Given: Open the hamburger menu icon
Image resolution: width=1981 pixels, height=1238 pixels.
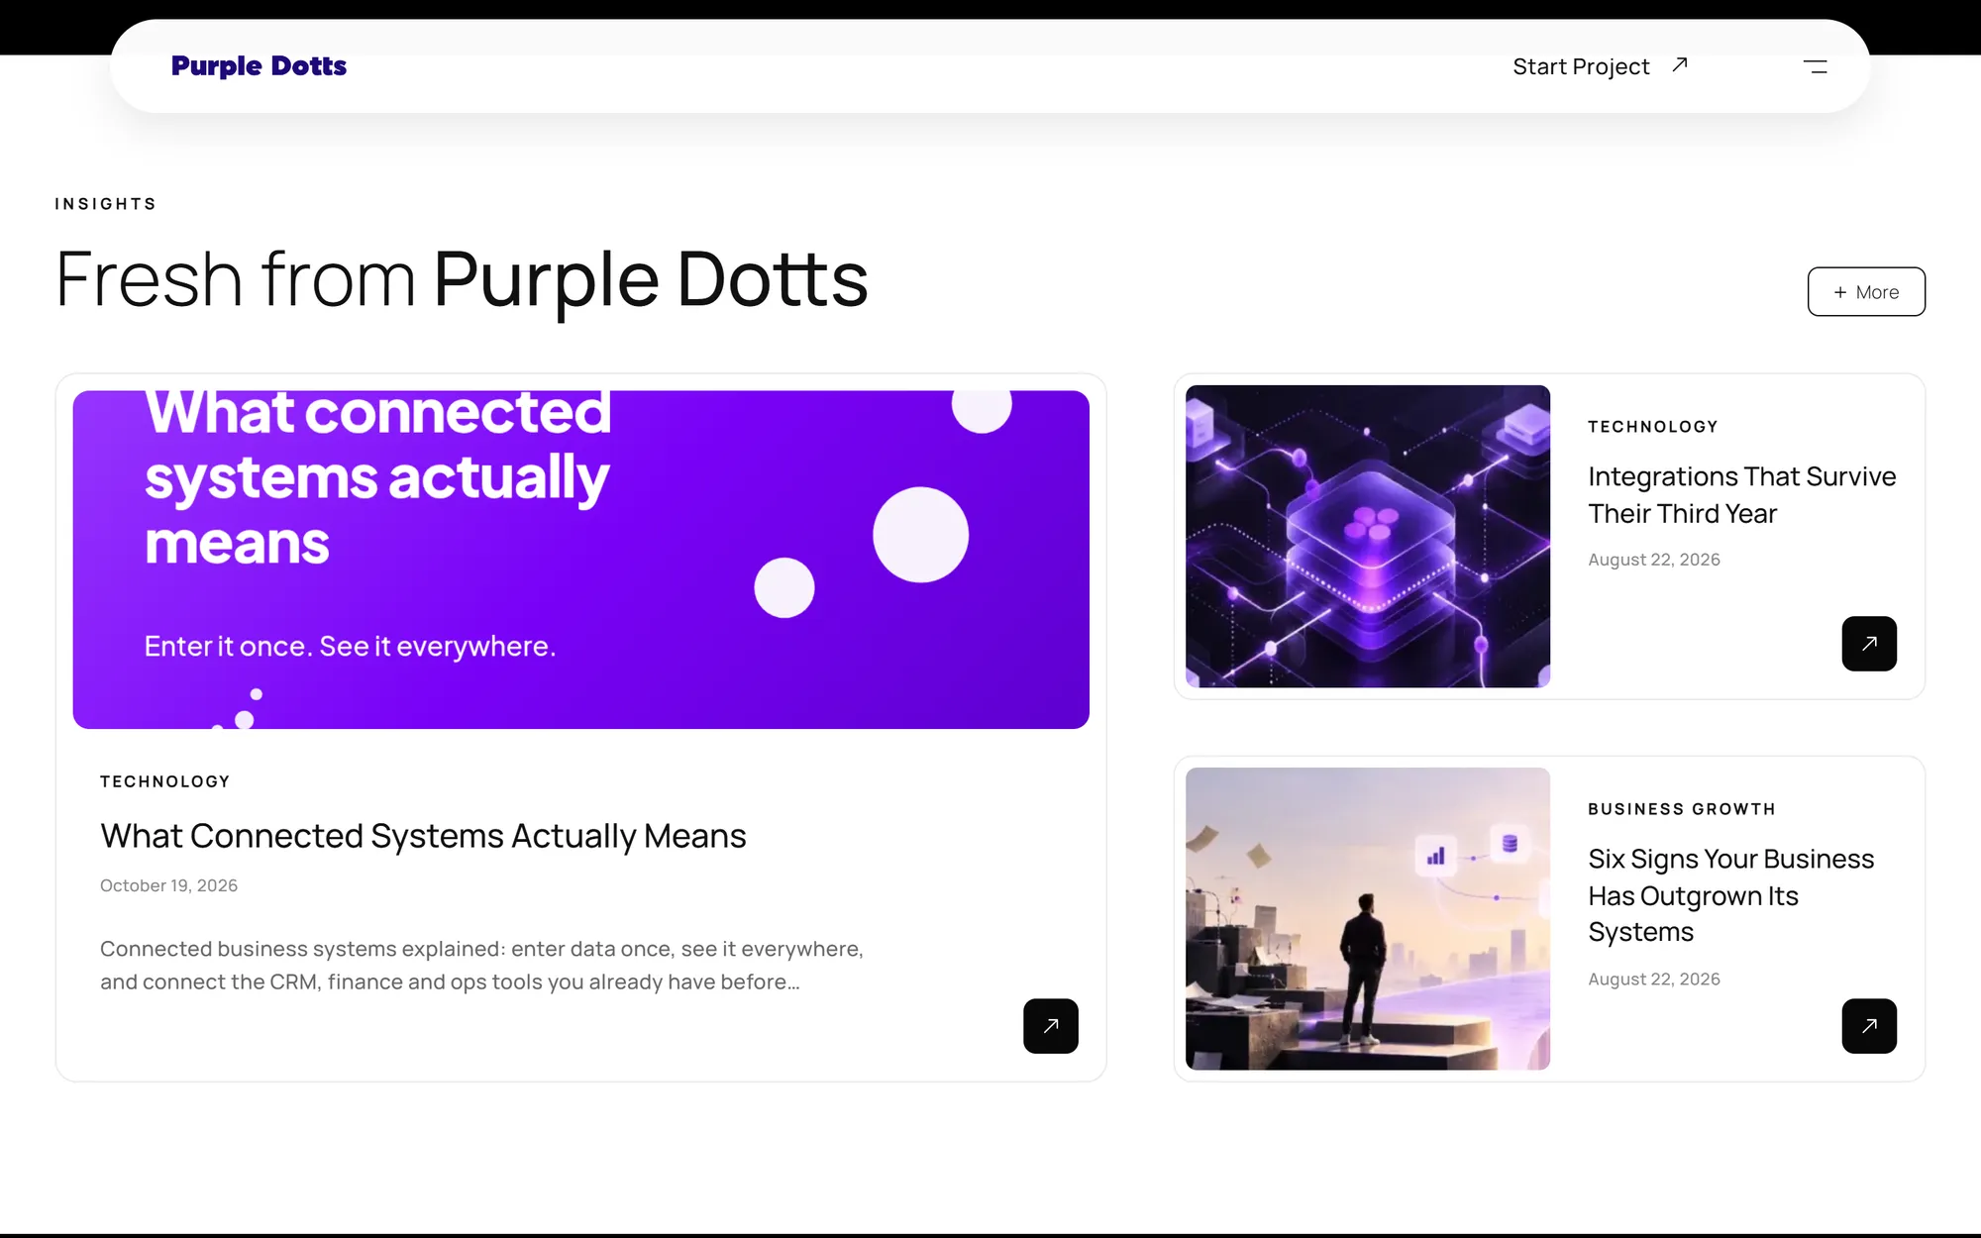Looking at the screenshot, I should pyautogui.click(x=1815, y=66).
